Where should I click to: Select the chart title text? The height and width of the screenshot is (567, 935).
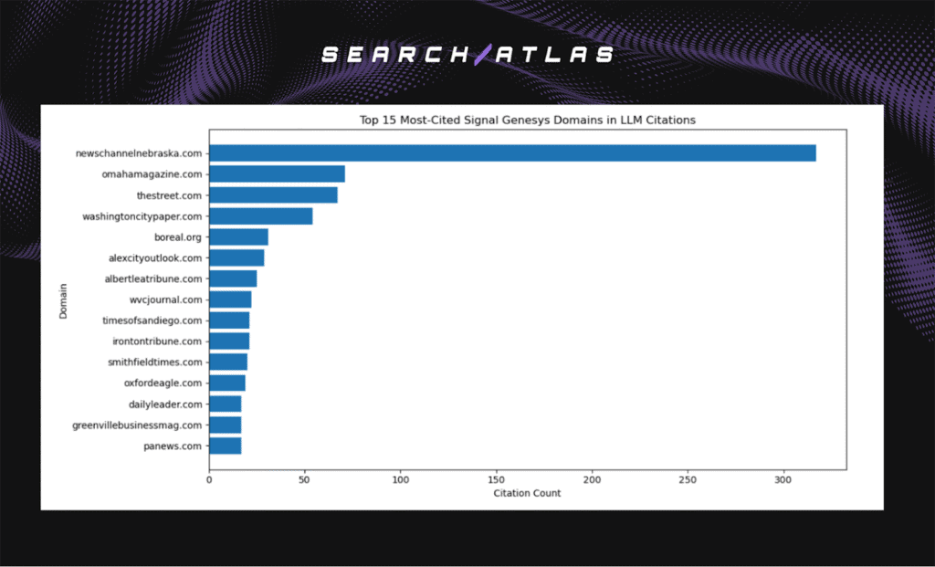click(527, 120)
